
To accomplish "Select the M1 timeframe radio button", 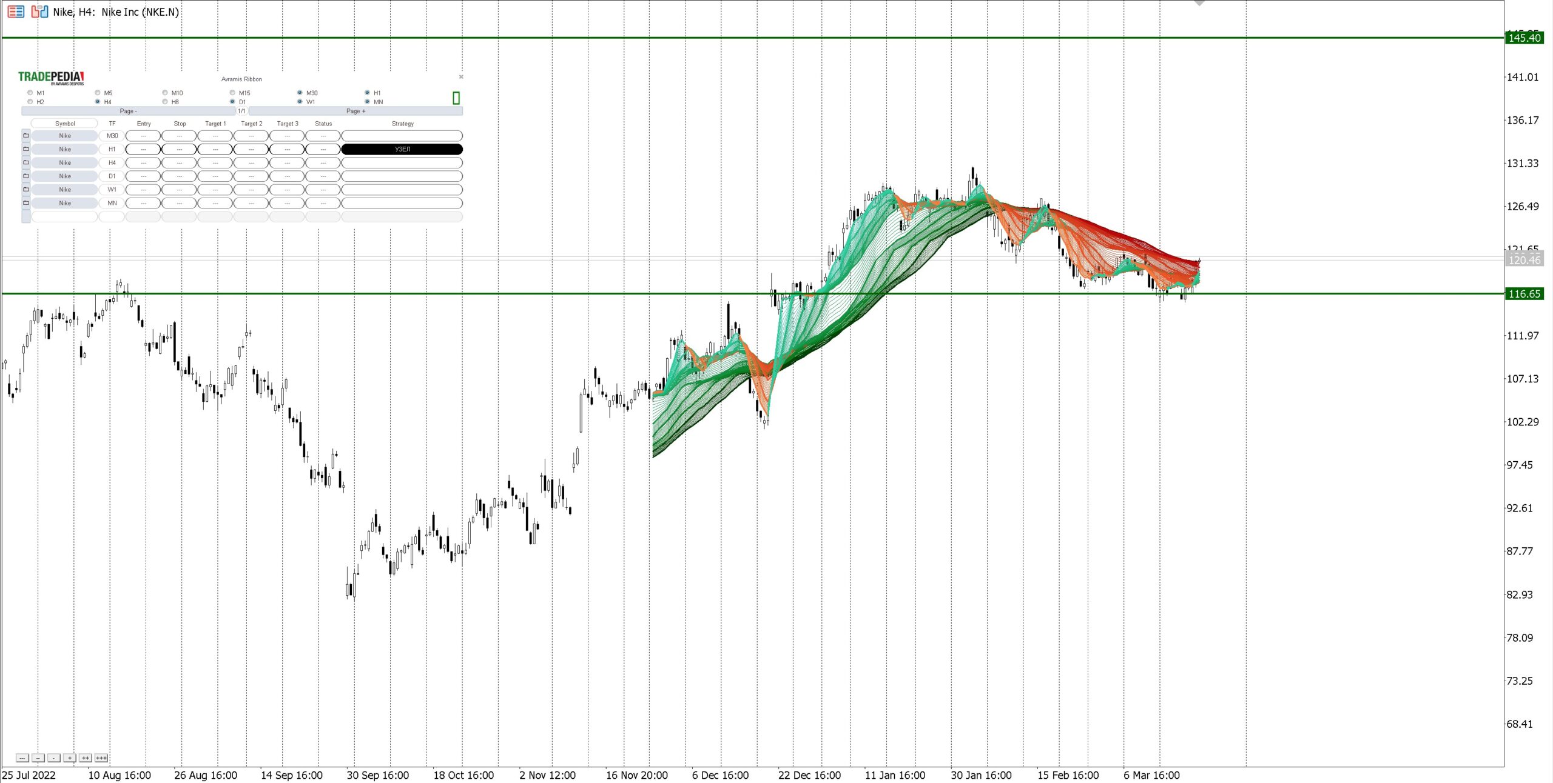I will (30, 93).
